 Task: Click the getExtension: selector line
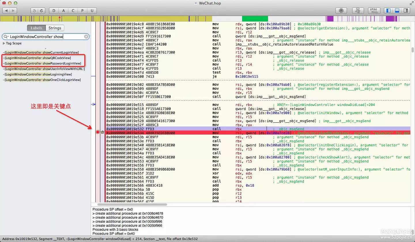pos(258,28)
